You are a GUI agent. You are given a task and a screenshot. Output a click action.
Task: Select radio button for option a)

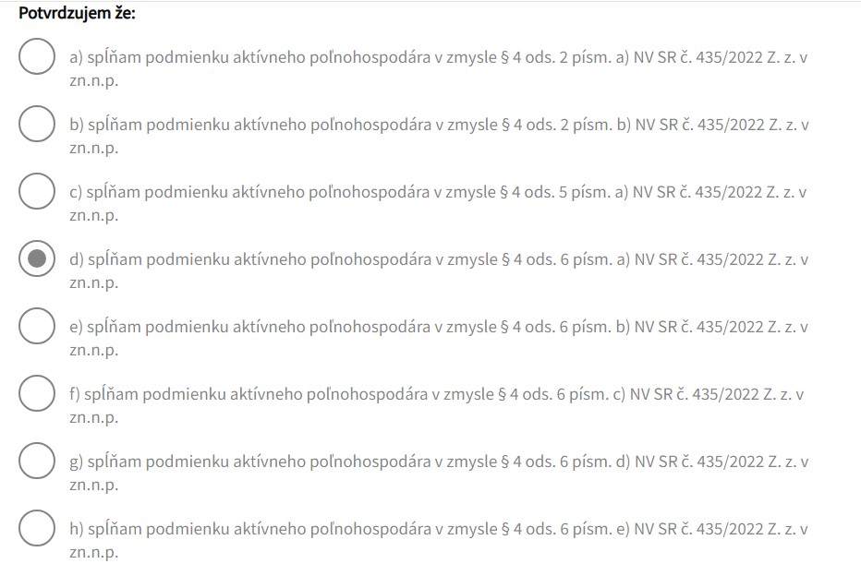[37, 56]
